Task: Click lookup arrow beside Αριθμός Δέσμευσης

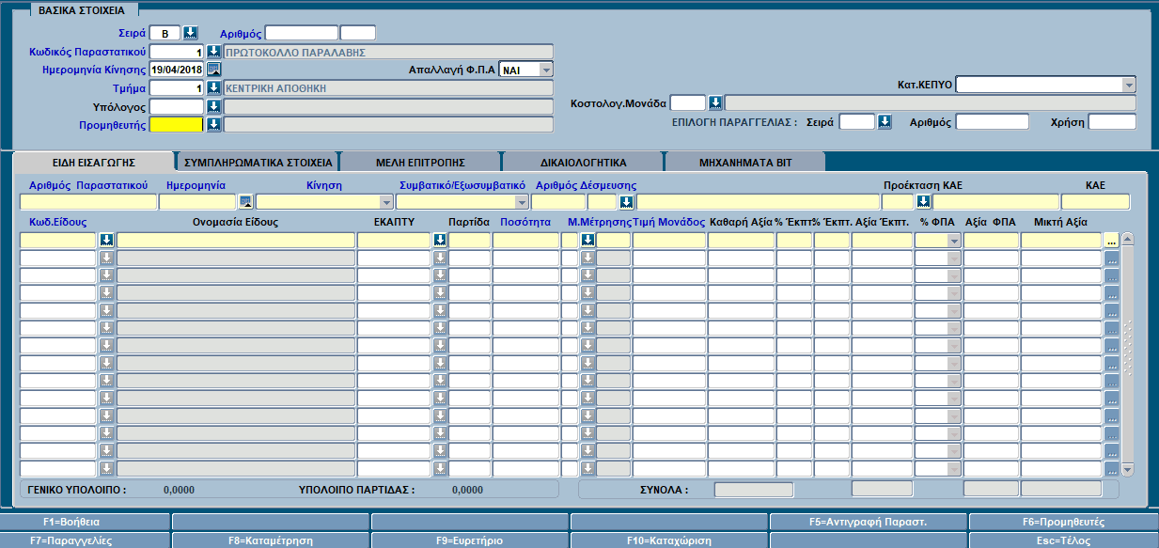Action: (626, 201)
